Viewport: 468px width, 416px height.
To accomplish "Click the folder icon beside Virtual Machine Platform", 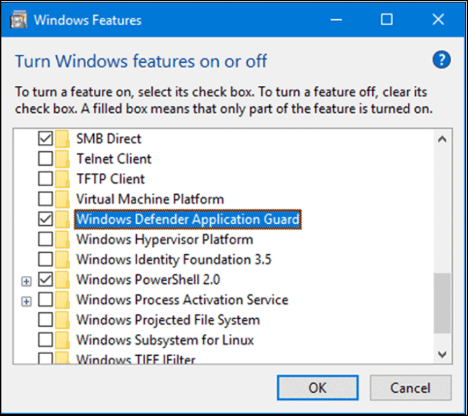I will [x=63, y=199].
